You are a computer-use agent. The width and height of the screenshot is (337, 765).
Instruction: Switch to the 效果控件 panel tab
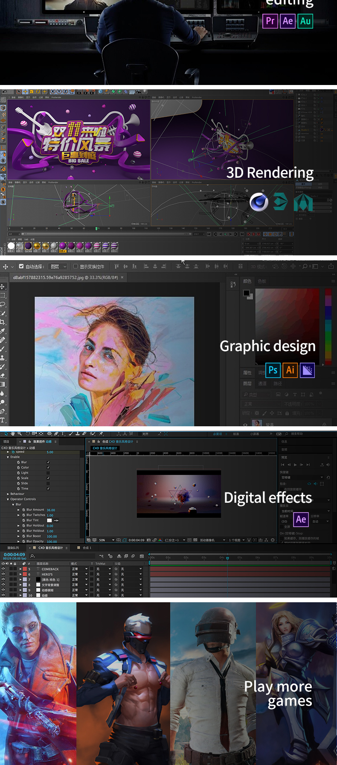pyautogui.click(x=42, y=442)
